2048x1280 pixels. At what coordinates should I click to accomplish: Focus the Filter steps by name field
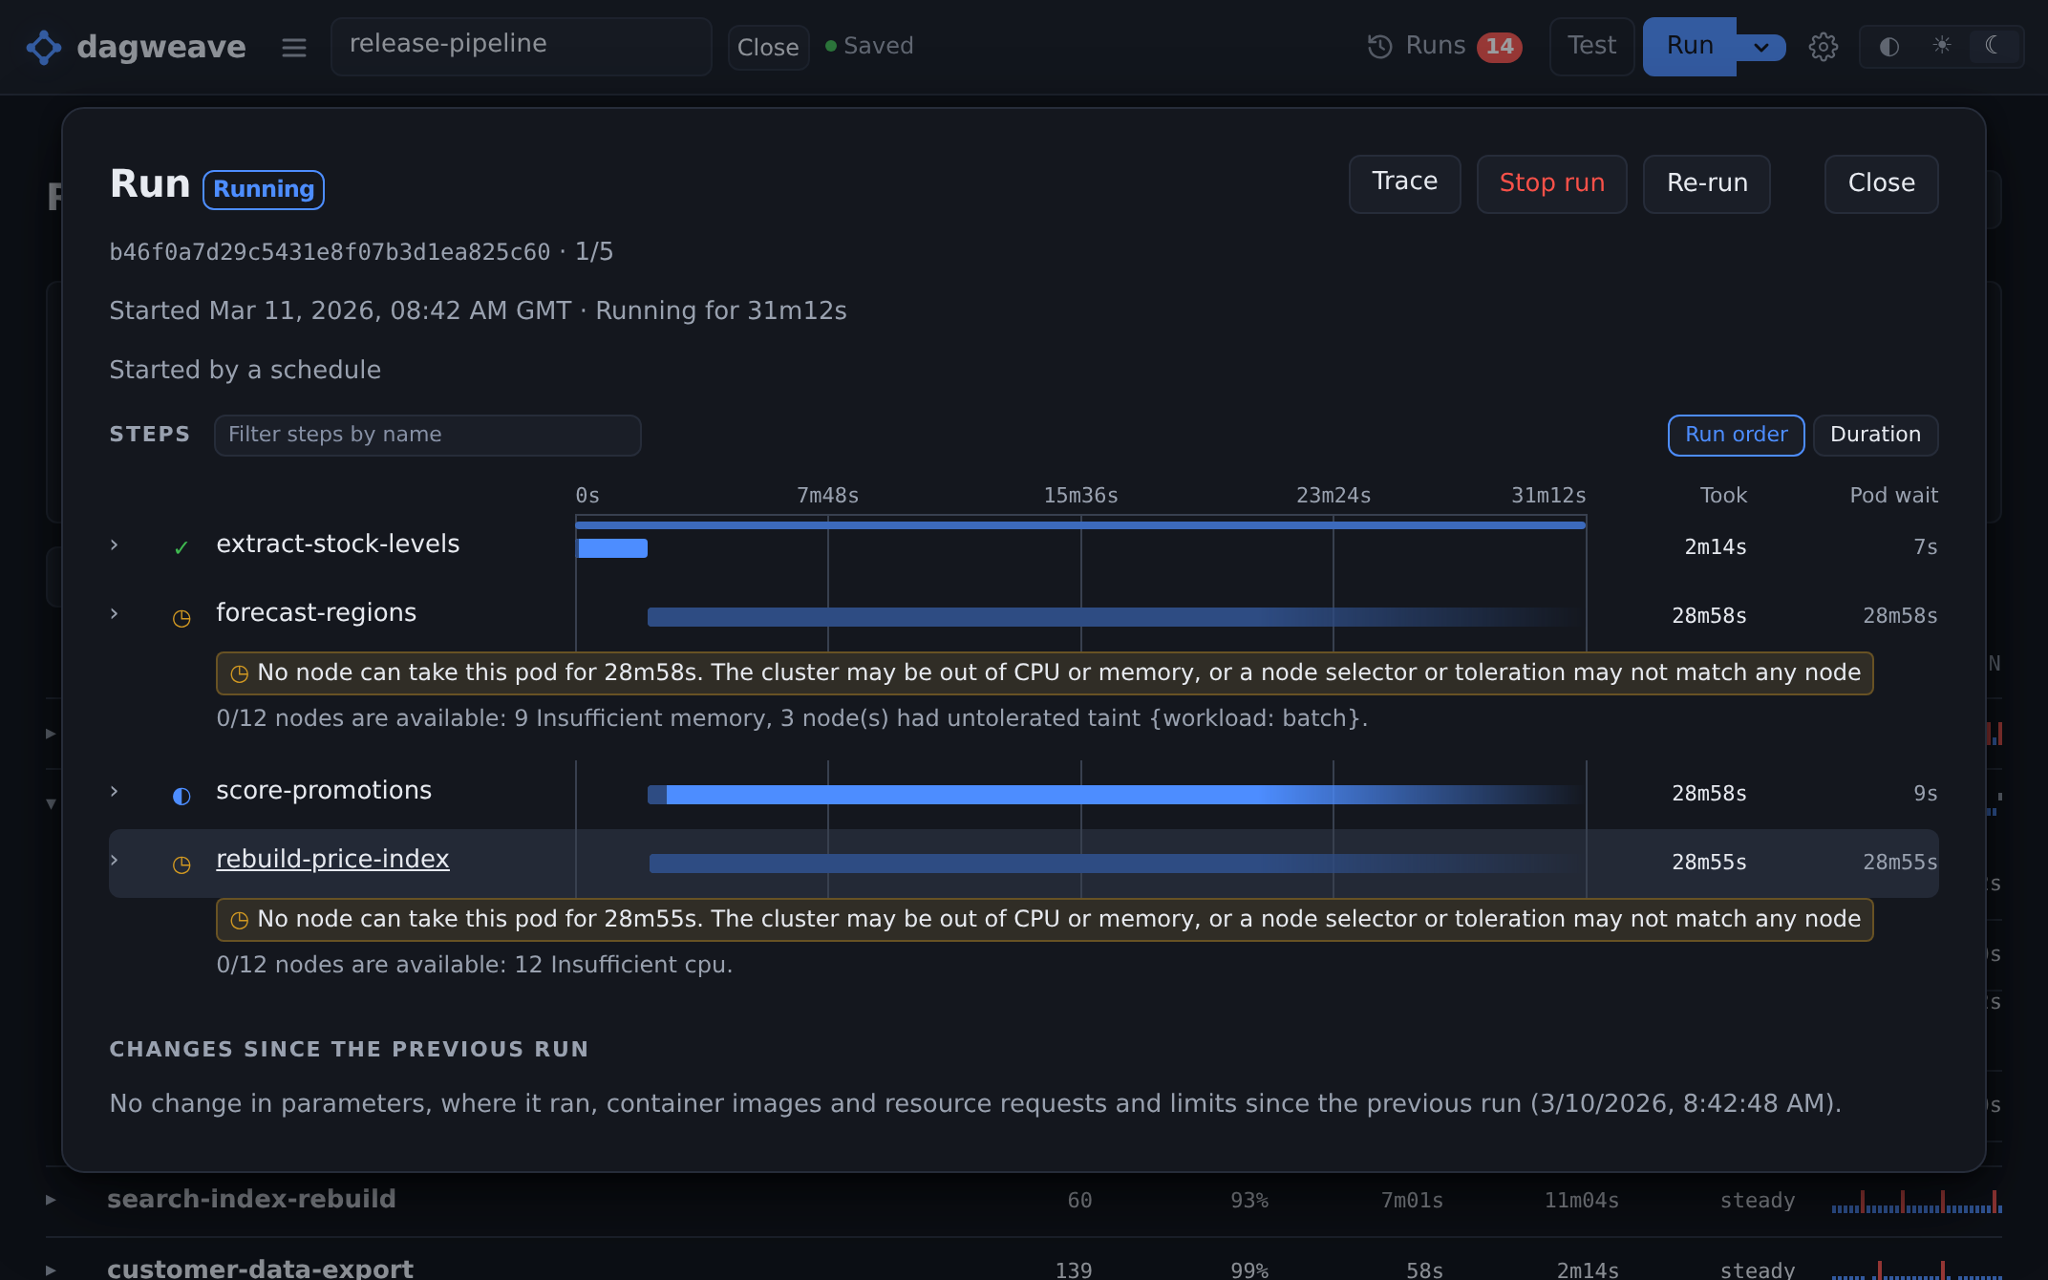tap(427, 435)
